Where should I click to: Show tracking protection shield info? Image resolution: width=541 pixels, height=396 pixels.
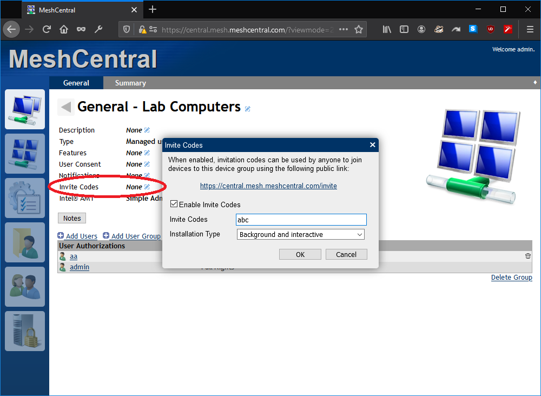127,29
